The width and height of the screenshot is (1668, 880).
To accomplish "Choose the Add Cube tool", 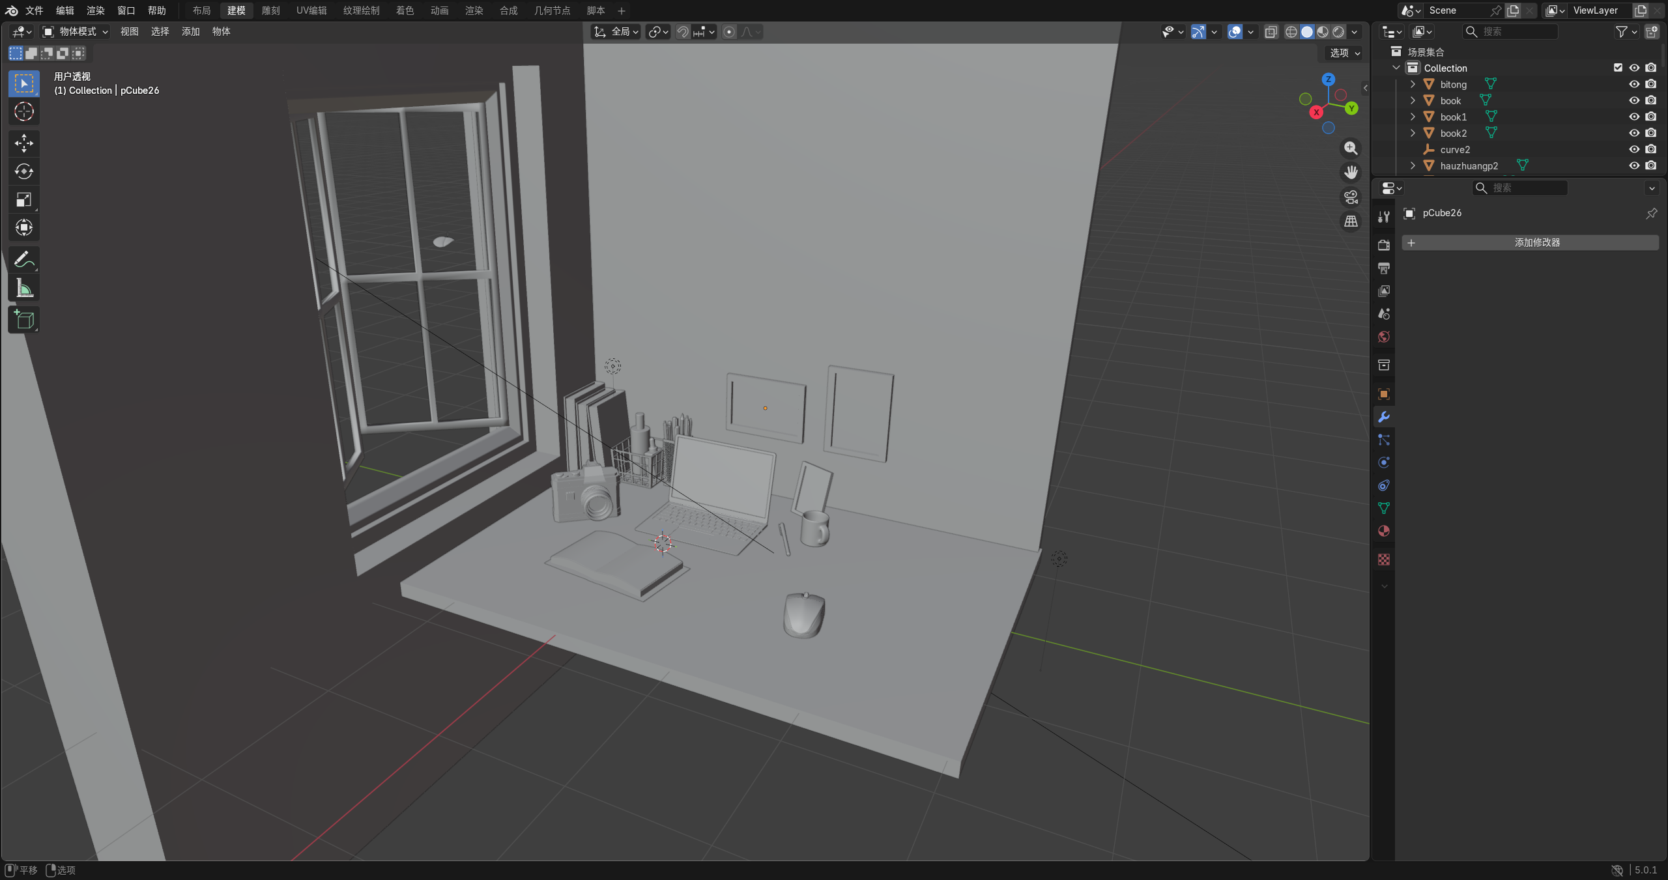I will click(x=24, y=320).
